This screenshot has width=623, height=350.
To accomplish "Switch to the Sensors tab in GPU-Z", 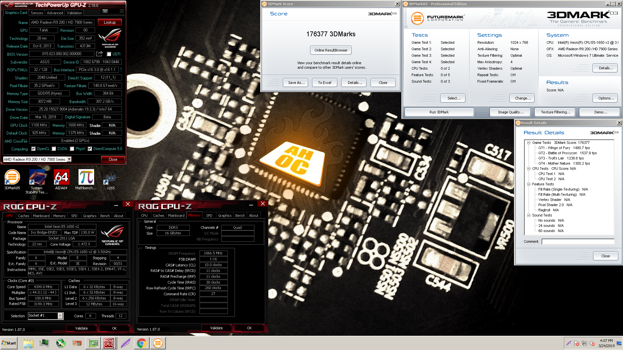I will point(37,13).
